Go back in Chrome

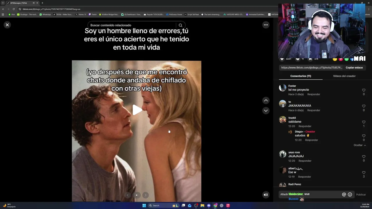(x=3, y=9)
